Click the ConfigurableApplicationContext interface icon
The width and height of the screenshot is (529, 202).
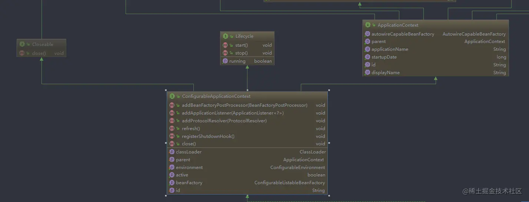point(172,96)
